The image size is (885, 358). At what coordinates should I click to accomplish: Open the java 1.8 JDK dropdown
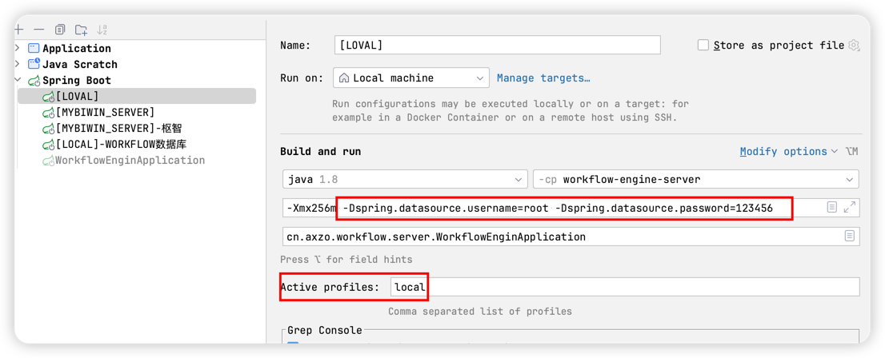(405, 179)
